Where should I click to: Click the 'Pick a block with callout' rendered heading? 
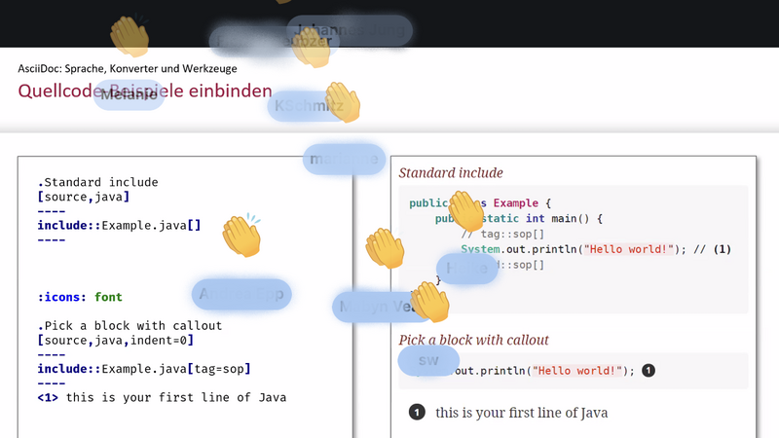tap(473, 340)
